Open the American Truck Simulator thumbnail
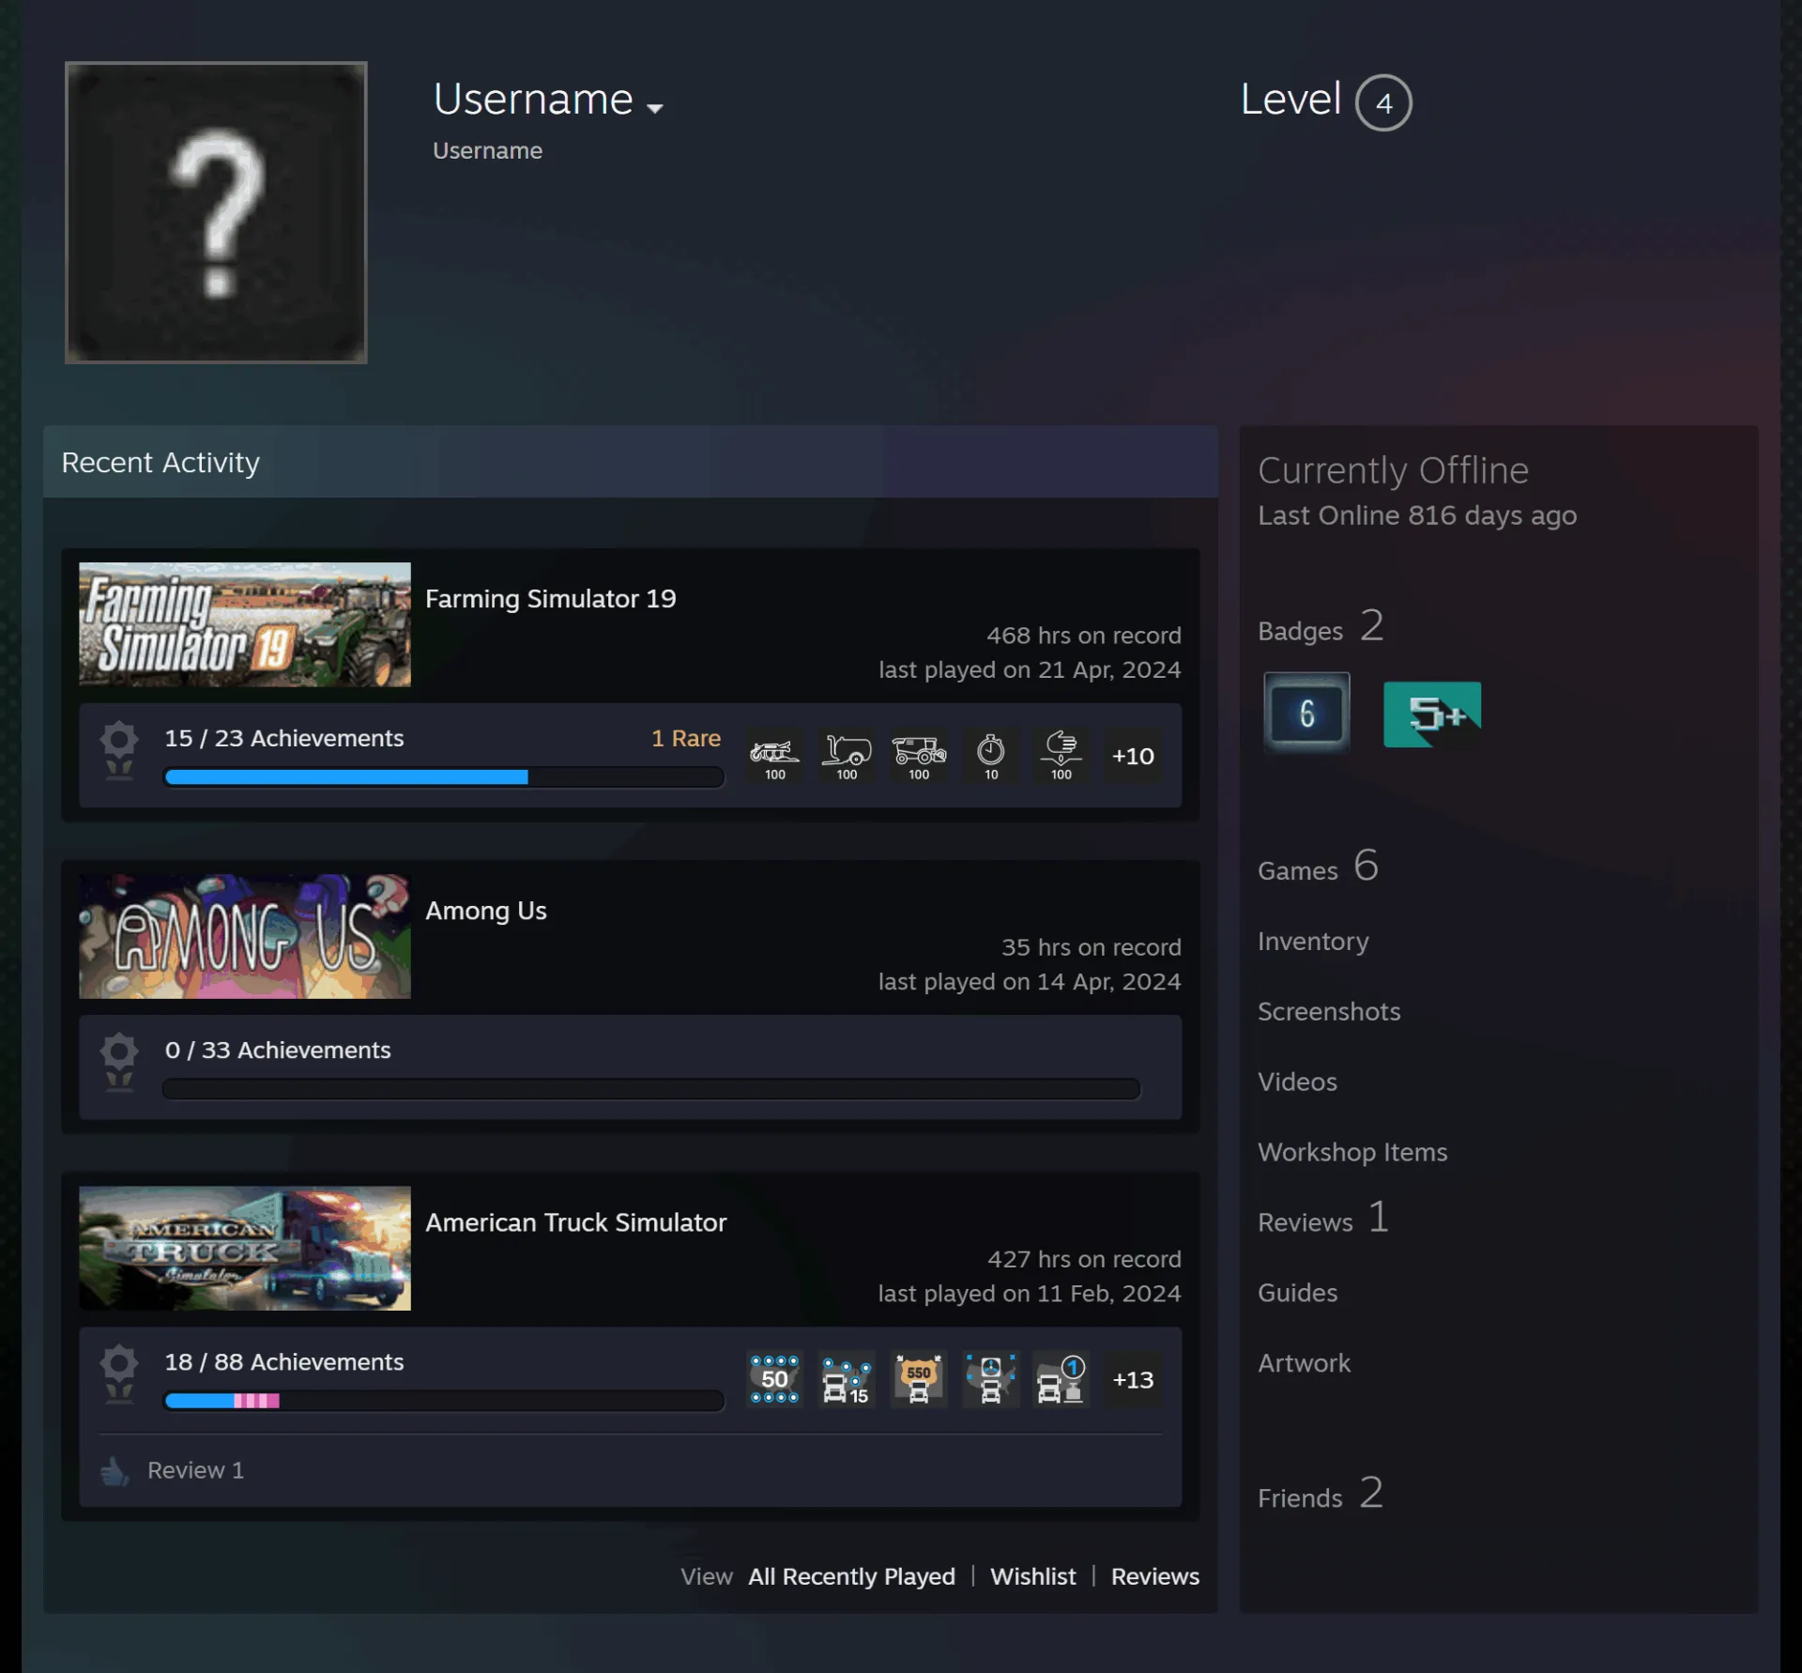 point(245,1248)
